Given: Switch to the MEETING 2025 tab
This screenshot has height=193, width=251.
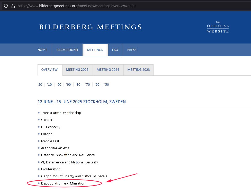Looking at the screenshot, I should click(x=77, y=70).
